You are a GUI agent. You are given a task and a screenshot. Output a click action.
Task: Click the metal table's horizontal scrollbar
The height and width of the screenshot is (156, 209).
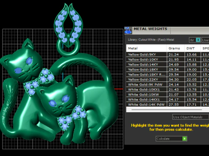point(167,110)
